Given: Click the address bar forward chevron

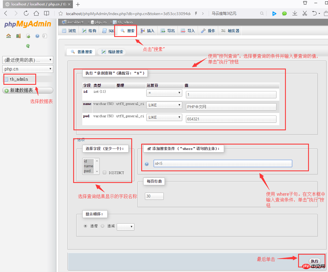Looking at the screenshot, I should (x=203, y=13).
